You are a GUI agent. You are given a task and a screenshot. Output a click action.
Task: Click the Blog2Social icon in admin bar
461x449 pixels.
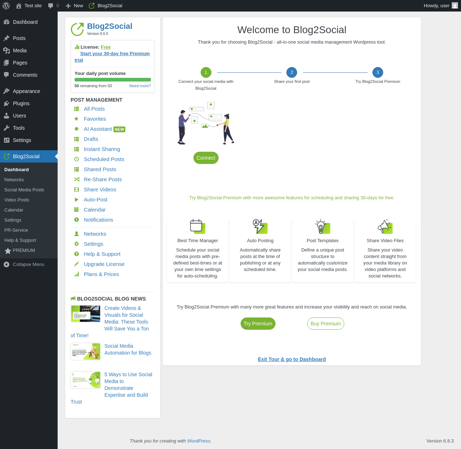(91, 6)
